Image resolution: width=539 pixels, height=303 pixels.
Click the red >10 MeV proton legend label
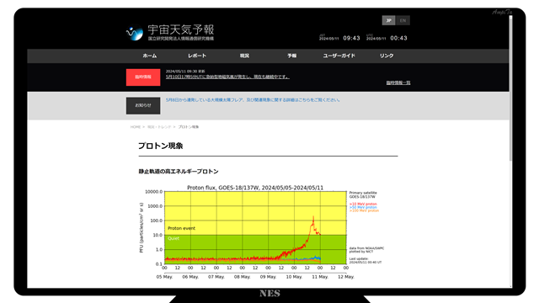[x=363, y=204]
